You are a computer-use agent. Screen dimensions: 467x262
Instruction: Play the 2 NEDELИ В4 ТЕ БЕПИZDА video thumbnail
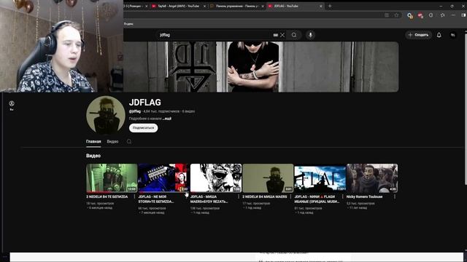click(x=112, y=178)
